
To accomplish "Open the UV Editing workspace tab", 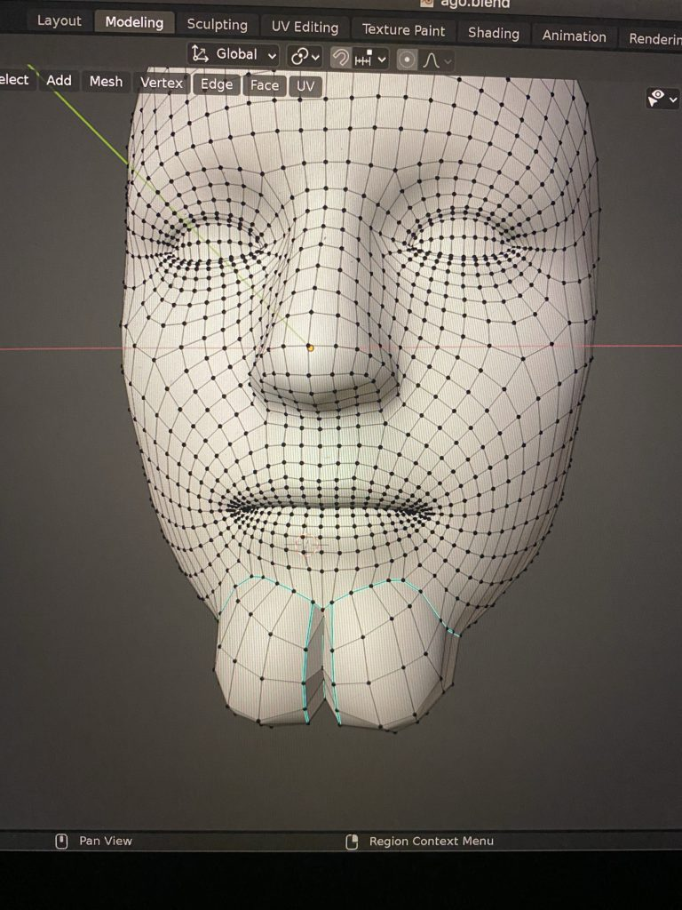I will [305, 28].
